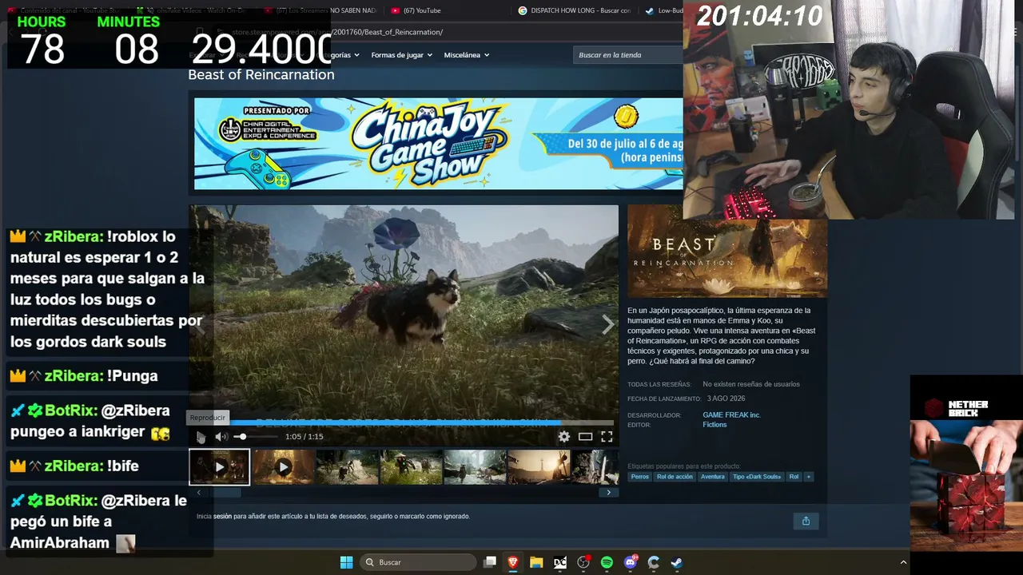Open the Categorías dropdown menu
1023x575 pixels.
pyautogui.click(x=338, y=55)
